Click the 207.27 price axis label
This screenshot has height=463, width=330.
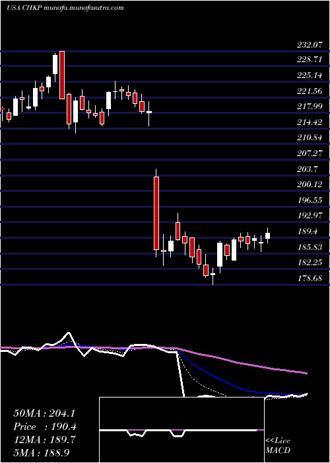tap(310, 153)
